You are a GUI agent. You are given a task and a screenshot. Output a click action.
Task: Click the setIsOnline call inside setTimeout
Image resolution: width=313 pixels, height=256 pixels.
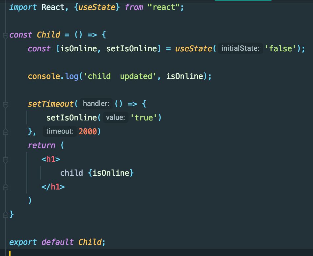coord(72,117)
